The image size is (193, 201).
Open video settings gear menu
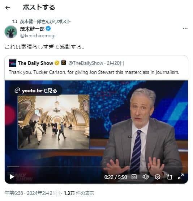coord(158,177)
